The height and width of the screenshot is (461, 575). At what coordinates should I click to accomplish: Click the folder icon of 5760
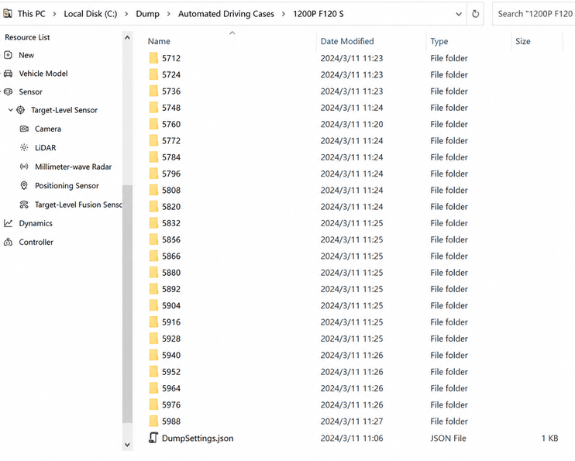[153, 124]
